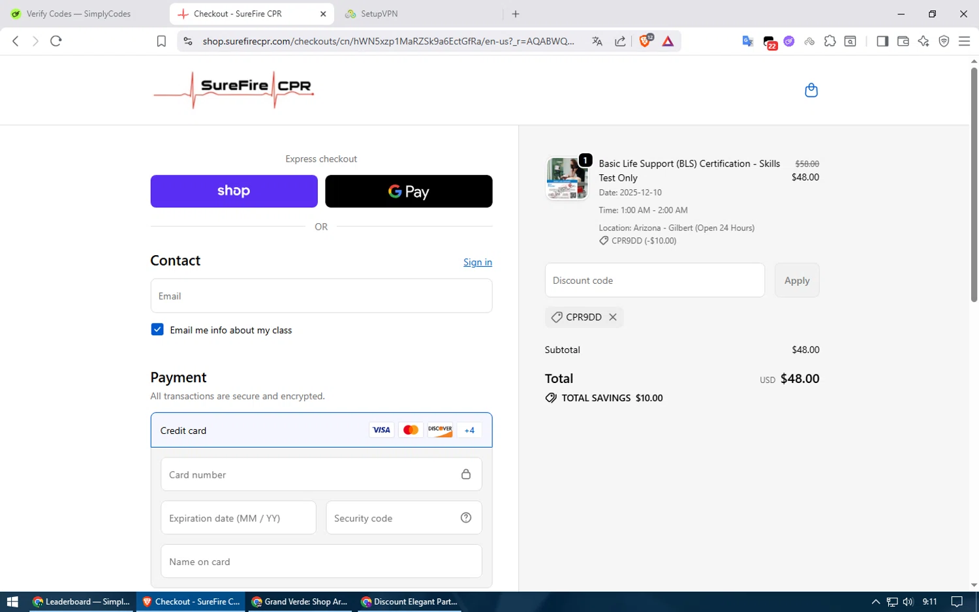Switch to the Verify Codes SimplyCodes tab
Viewport: 979px width, 612px height.
click(78, 14)
